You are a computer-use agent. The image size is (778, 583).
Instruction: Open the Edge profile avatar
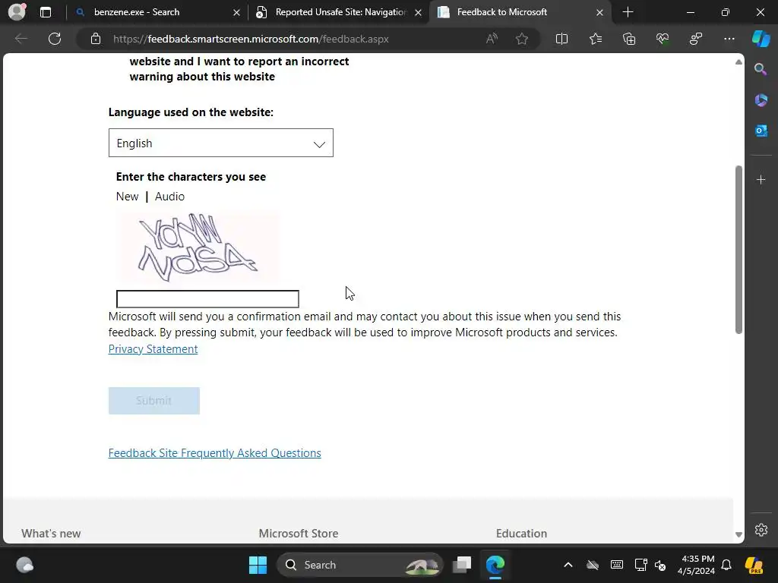point(17,12)
